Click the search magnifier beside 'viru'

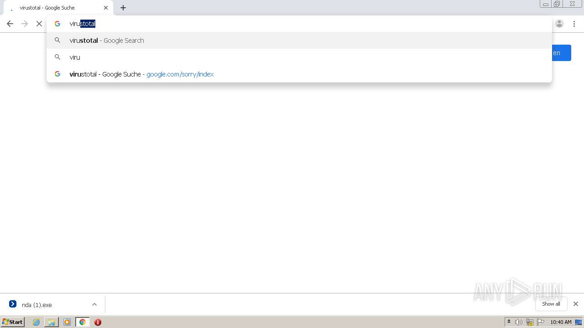(x=57, y=57)
